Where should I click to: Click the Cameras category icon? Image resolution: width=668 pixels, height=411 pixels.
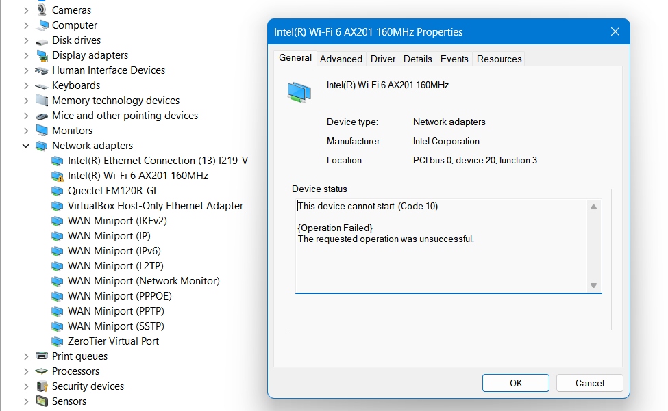point(41,10)
